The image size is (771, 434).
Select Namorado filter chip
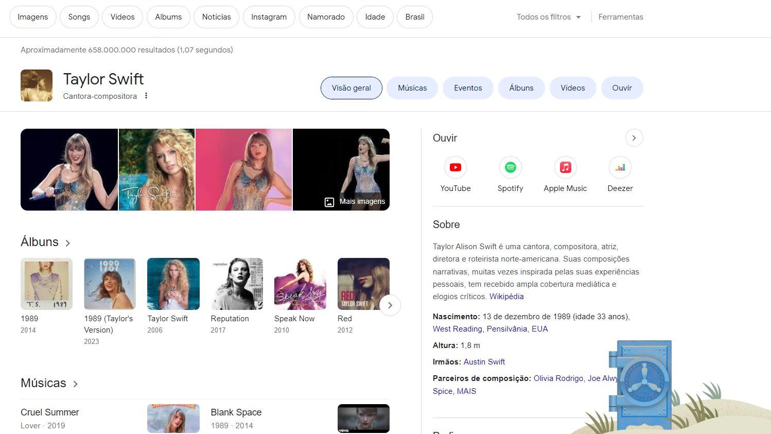click(326, 17)
